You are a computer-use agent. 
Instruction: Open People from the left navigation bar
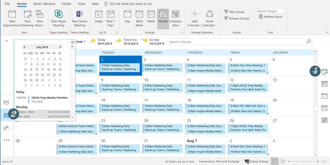[x=6, y=128]
